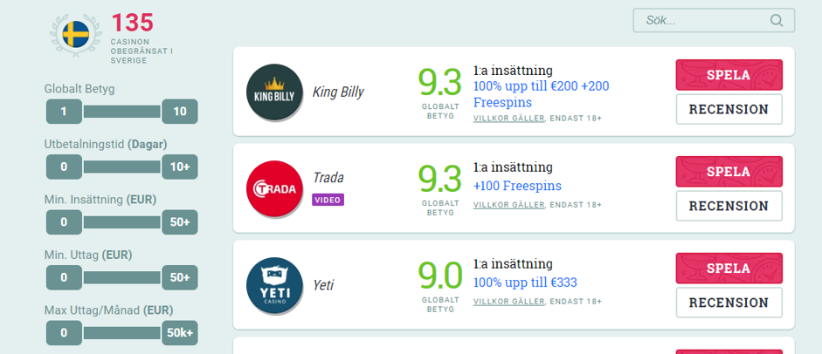Open King Billy VILLKOR GÄLLER link
Viewport: 822px width, 354px height.
click(509, 119)
